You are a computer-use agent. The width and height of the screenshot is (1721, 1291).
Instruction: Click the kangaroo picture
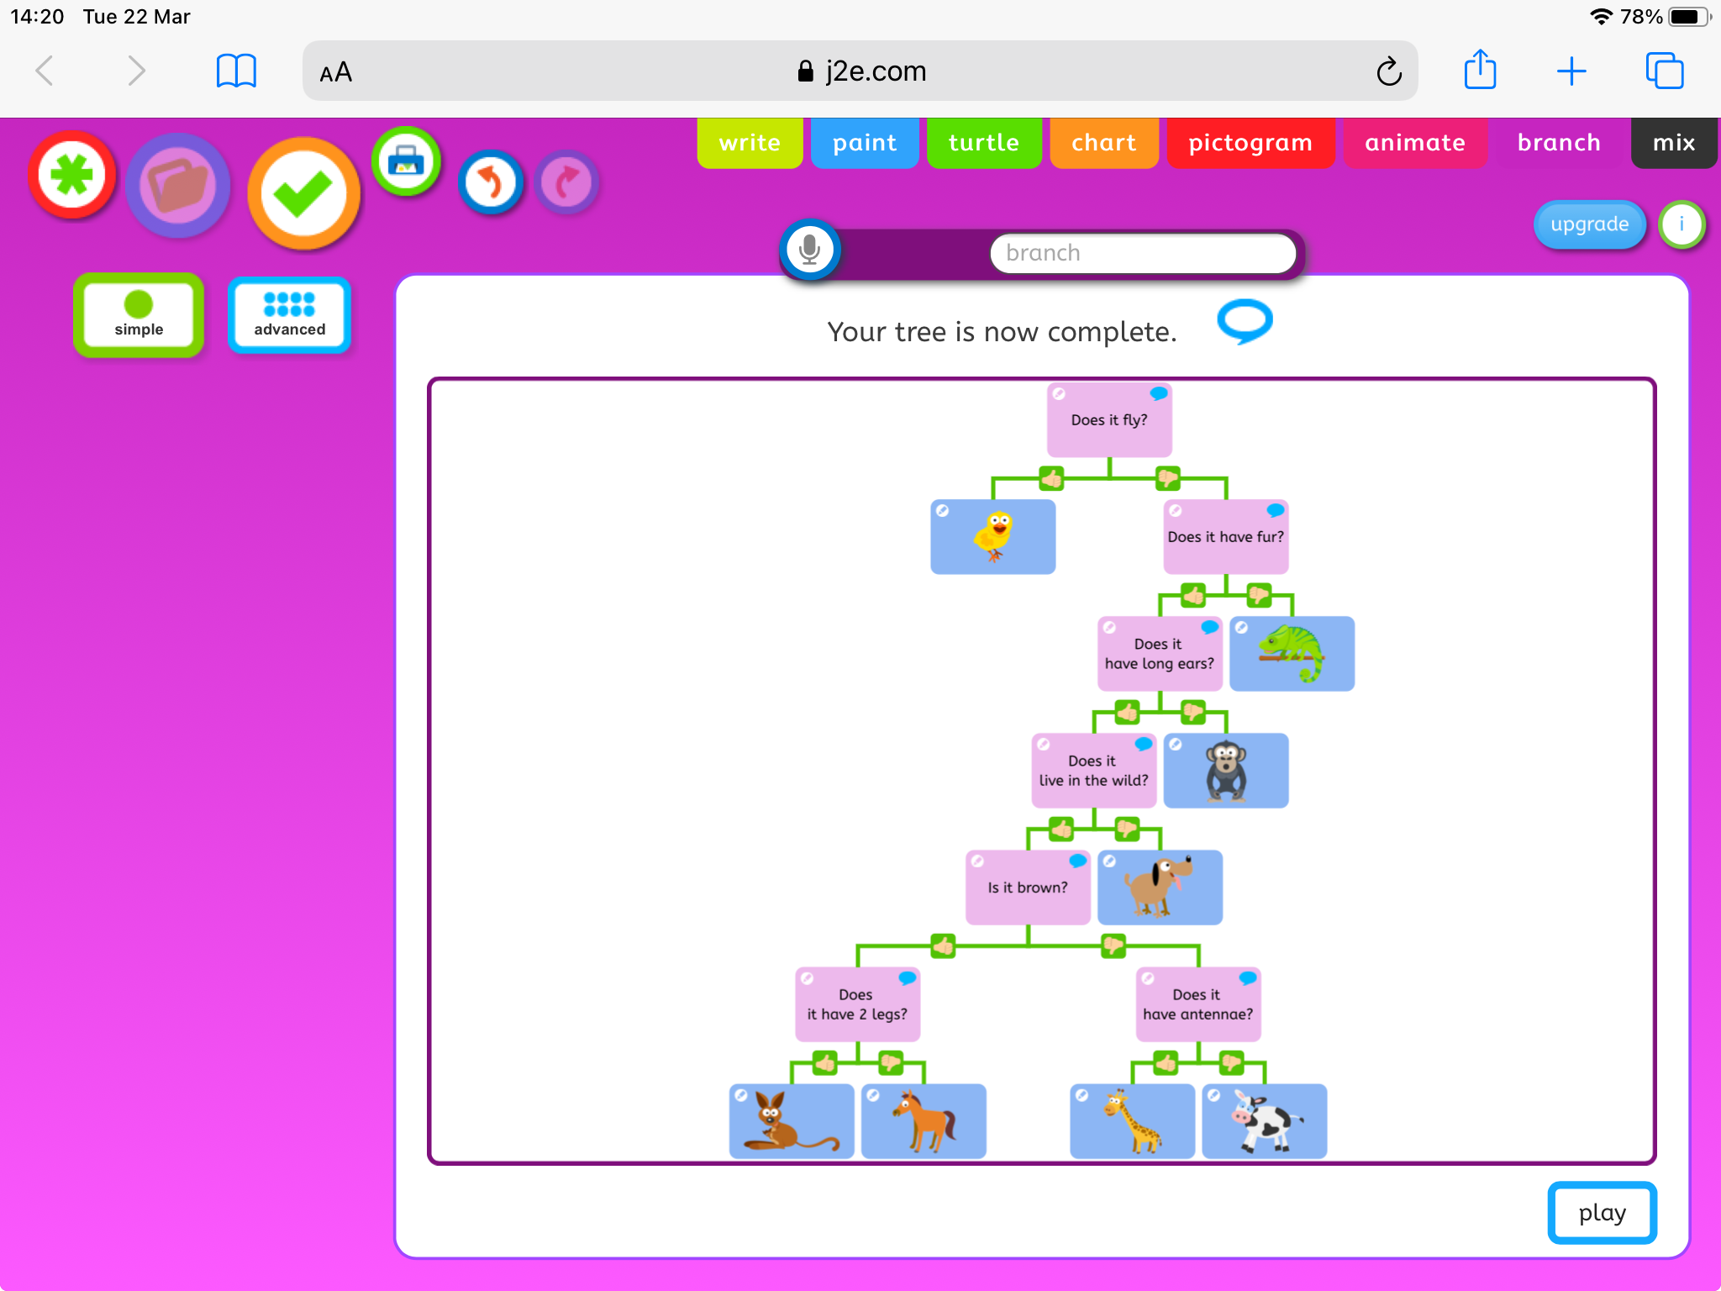792,1121
